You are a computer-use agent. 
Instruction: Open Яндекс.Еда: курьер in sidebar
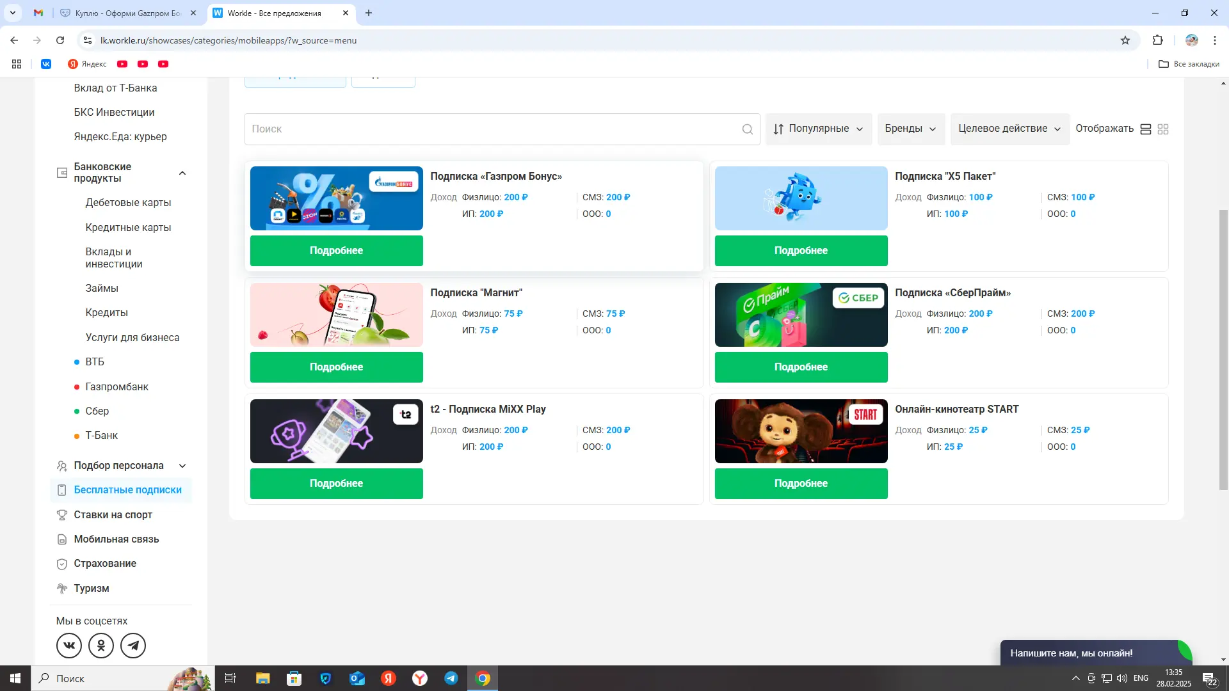tap(120, 137)
